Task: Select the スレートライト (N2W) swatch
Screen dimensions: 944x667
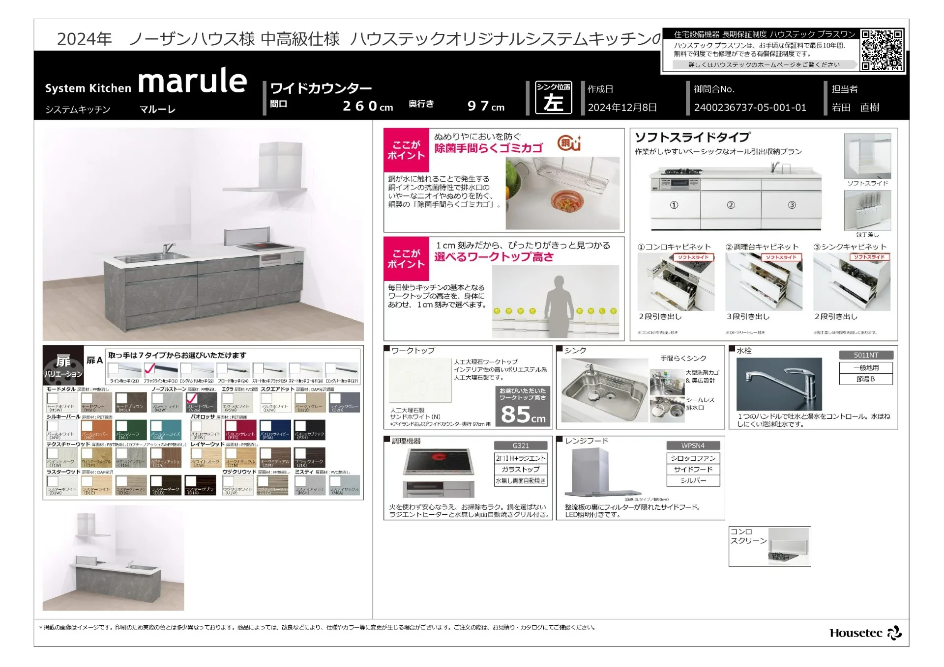Action: pyautogui.click(x=166, y=402)
